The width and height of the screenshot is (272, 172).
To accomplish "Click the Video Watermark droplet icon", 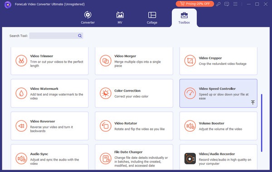I will click(21, 93).
